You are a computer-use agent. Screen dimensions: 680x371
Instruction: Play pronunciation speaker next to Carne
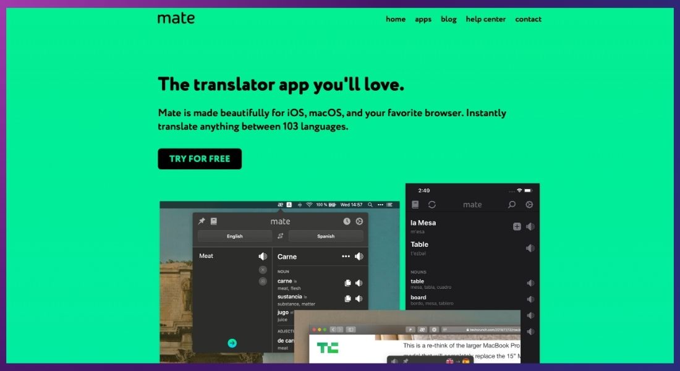(359, 255)
